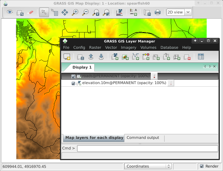Toggle the Render checkbox in status bar
The height and width of the screenshot is (171, 223).
tap(202, 166)
